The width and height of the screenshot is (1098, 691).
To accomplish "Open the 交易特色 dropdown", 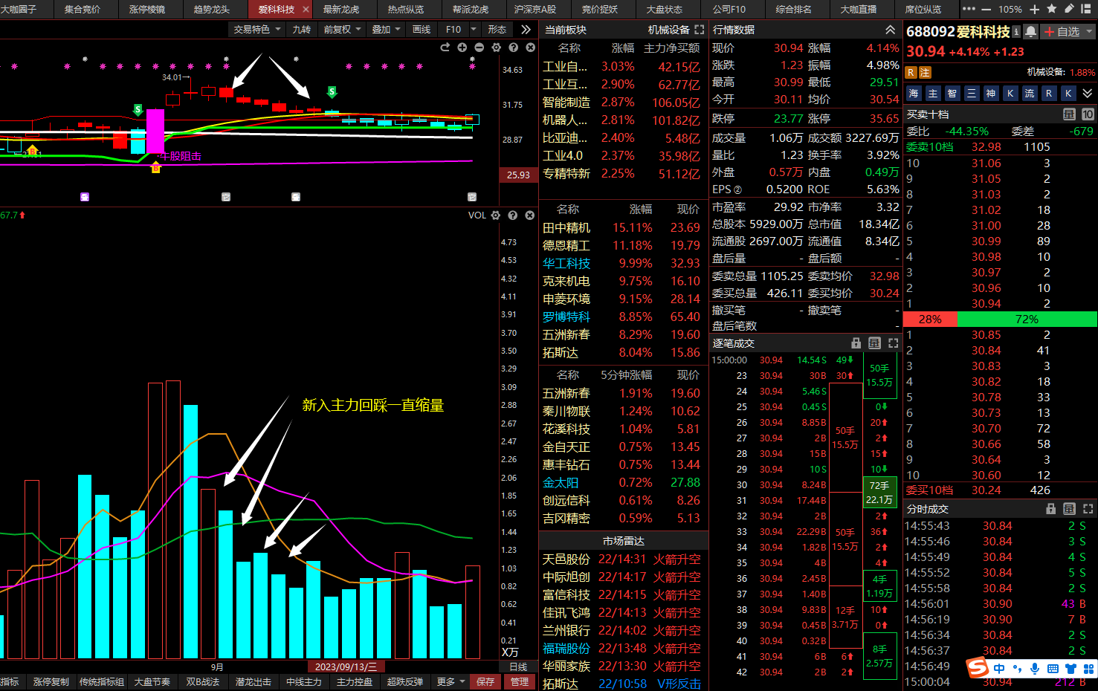I will click(x=257, y=30).
